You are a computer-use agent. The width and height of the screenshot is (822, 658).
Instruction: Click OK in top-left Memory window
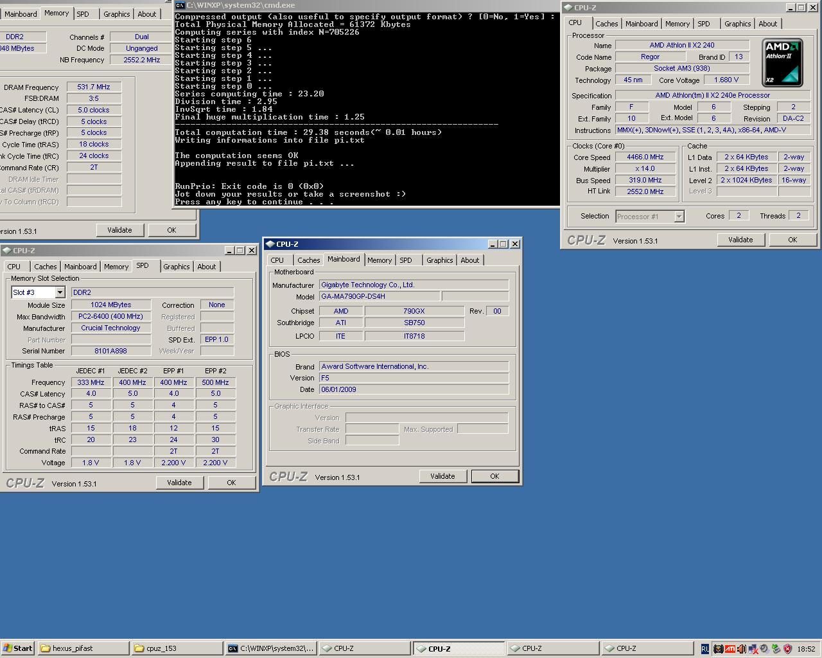(171, 230)
